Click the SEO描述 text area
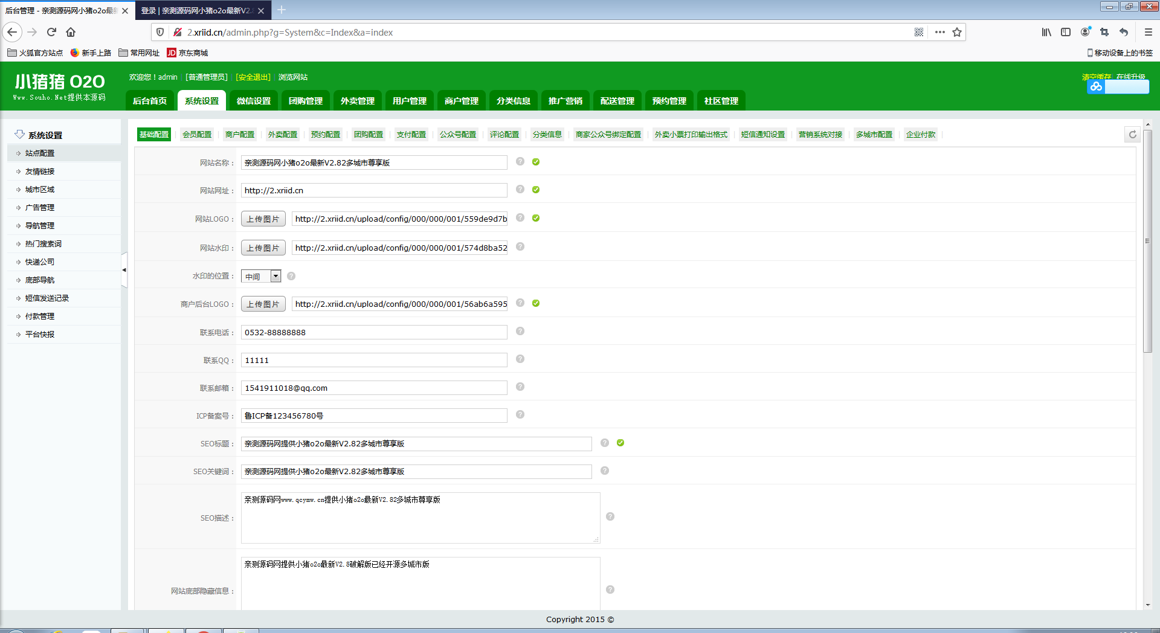Image resolution: width=1160 pixels, height=633 pixels. [420, 518]
